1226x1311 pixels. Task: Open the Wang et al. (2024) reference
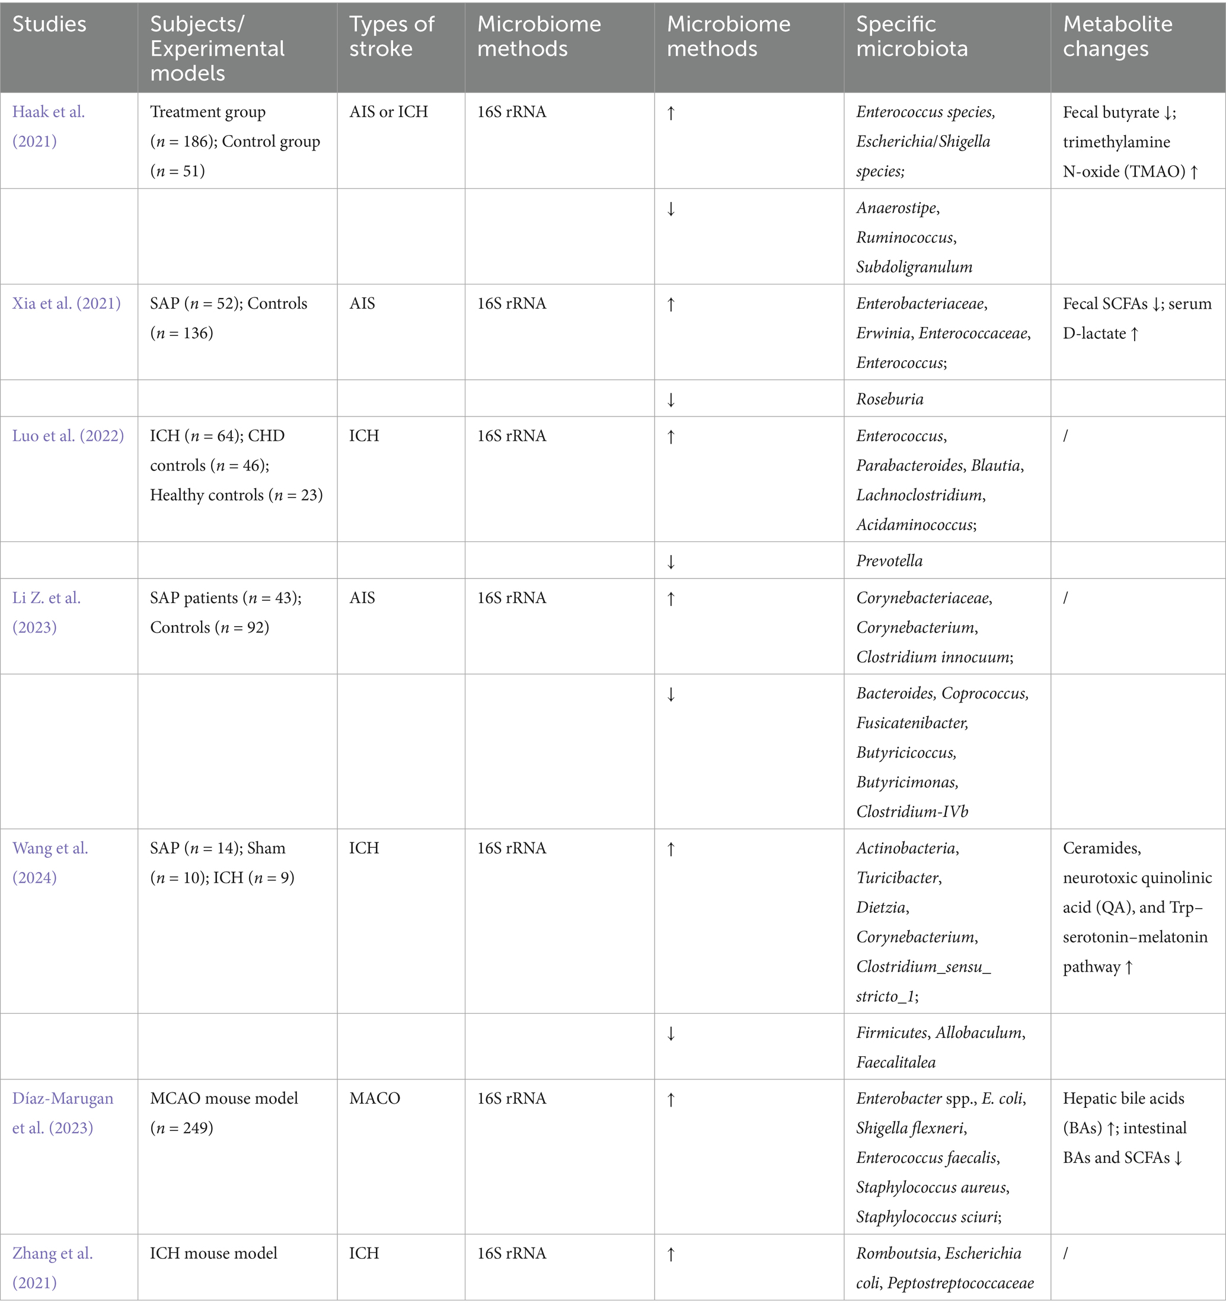49,863
